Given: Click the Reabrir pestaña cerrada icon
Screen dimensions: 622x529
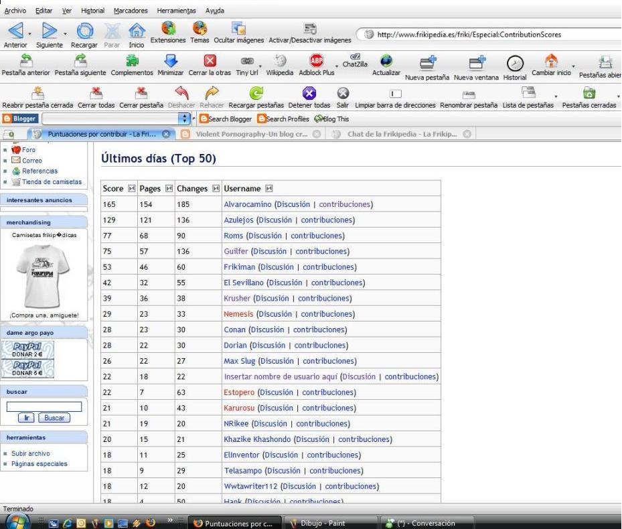Looking at the screenshot, I should pyautogui.click(x=38, y=94).
